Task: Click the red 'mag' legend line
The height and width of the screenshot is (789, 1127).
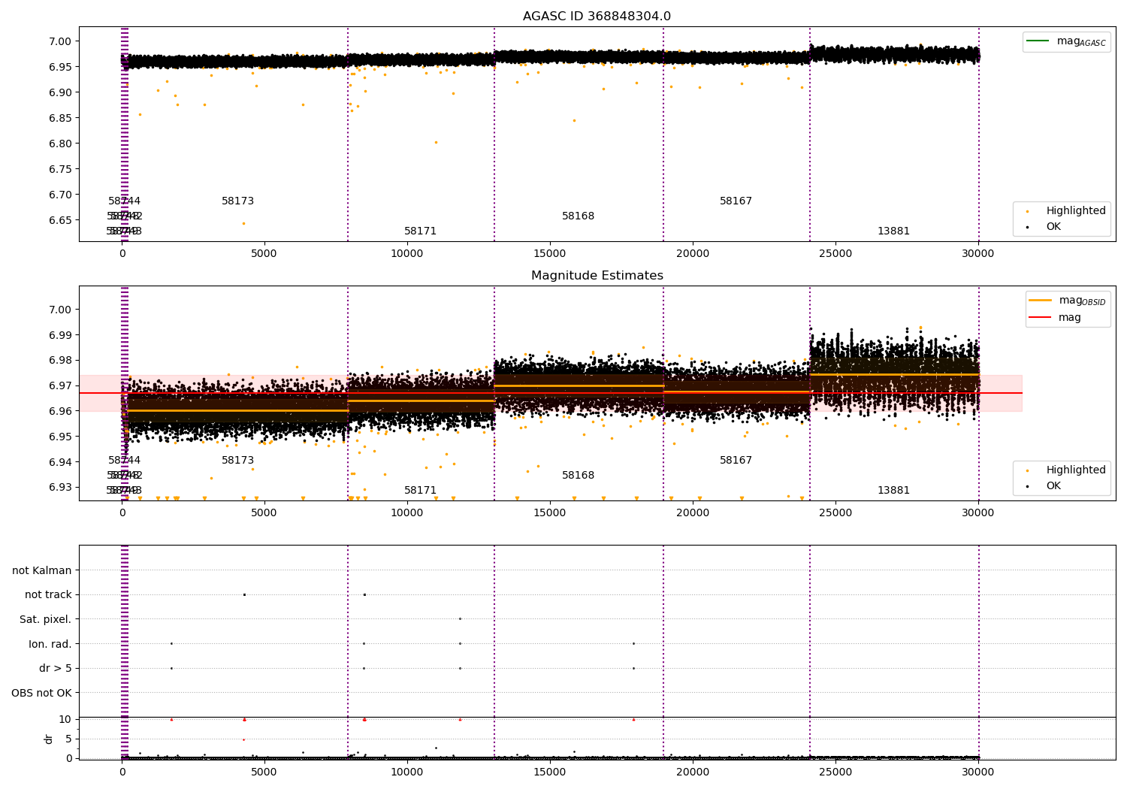Action: (x=1041, y=317)
